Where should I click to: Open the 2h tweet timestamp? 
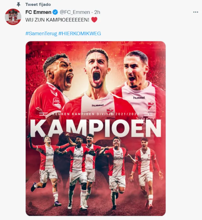(97, 12)
